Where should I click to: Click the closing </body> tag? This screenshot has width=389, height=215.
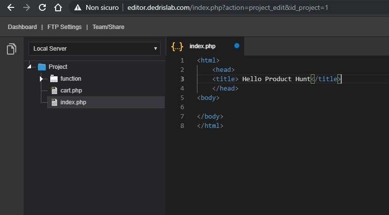(x=210, y=117)
